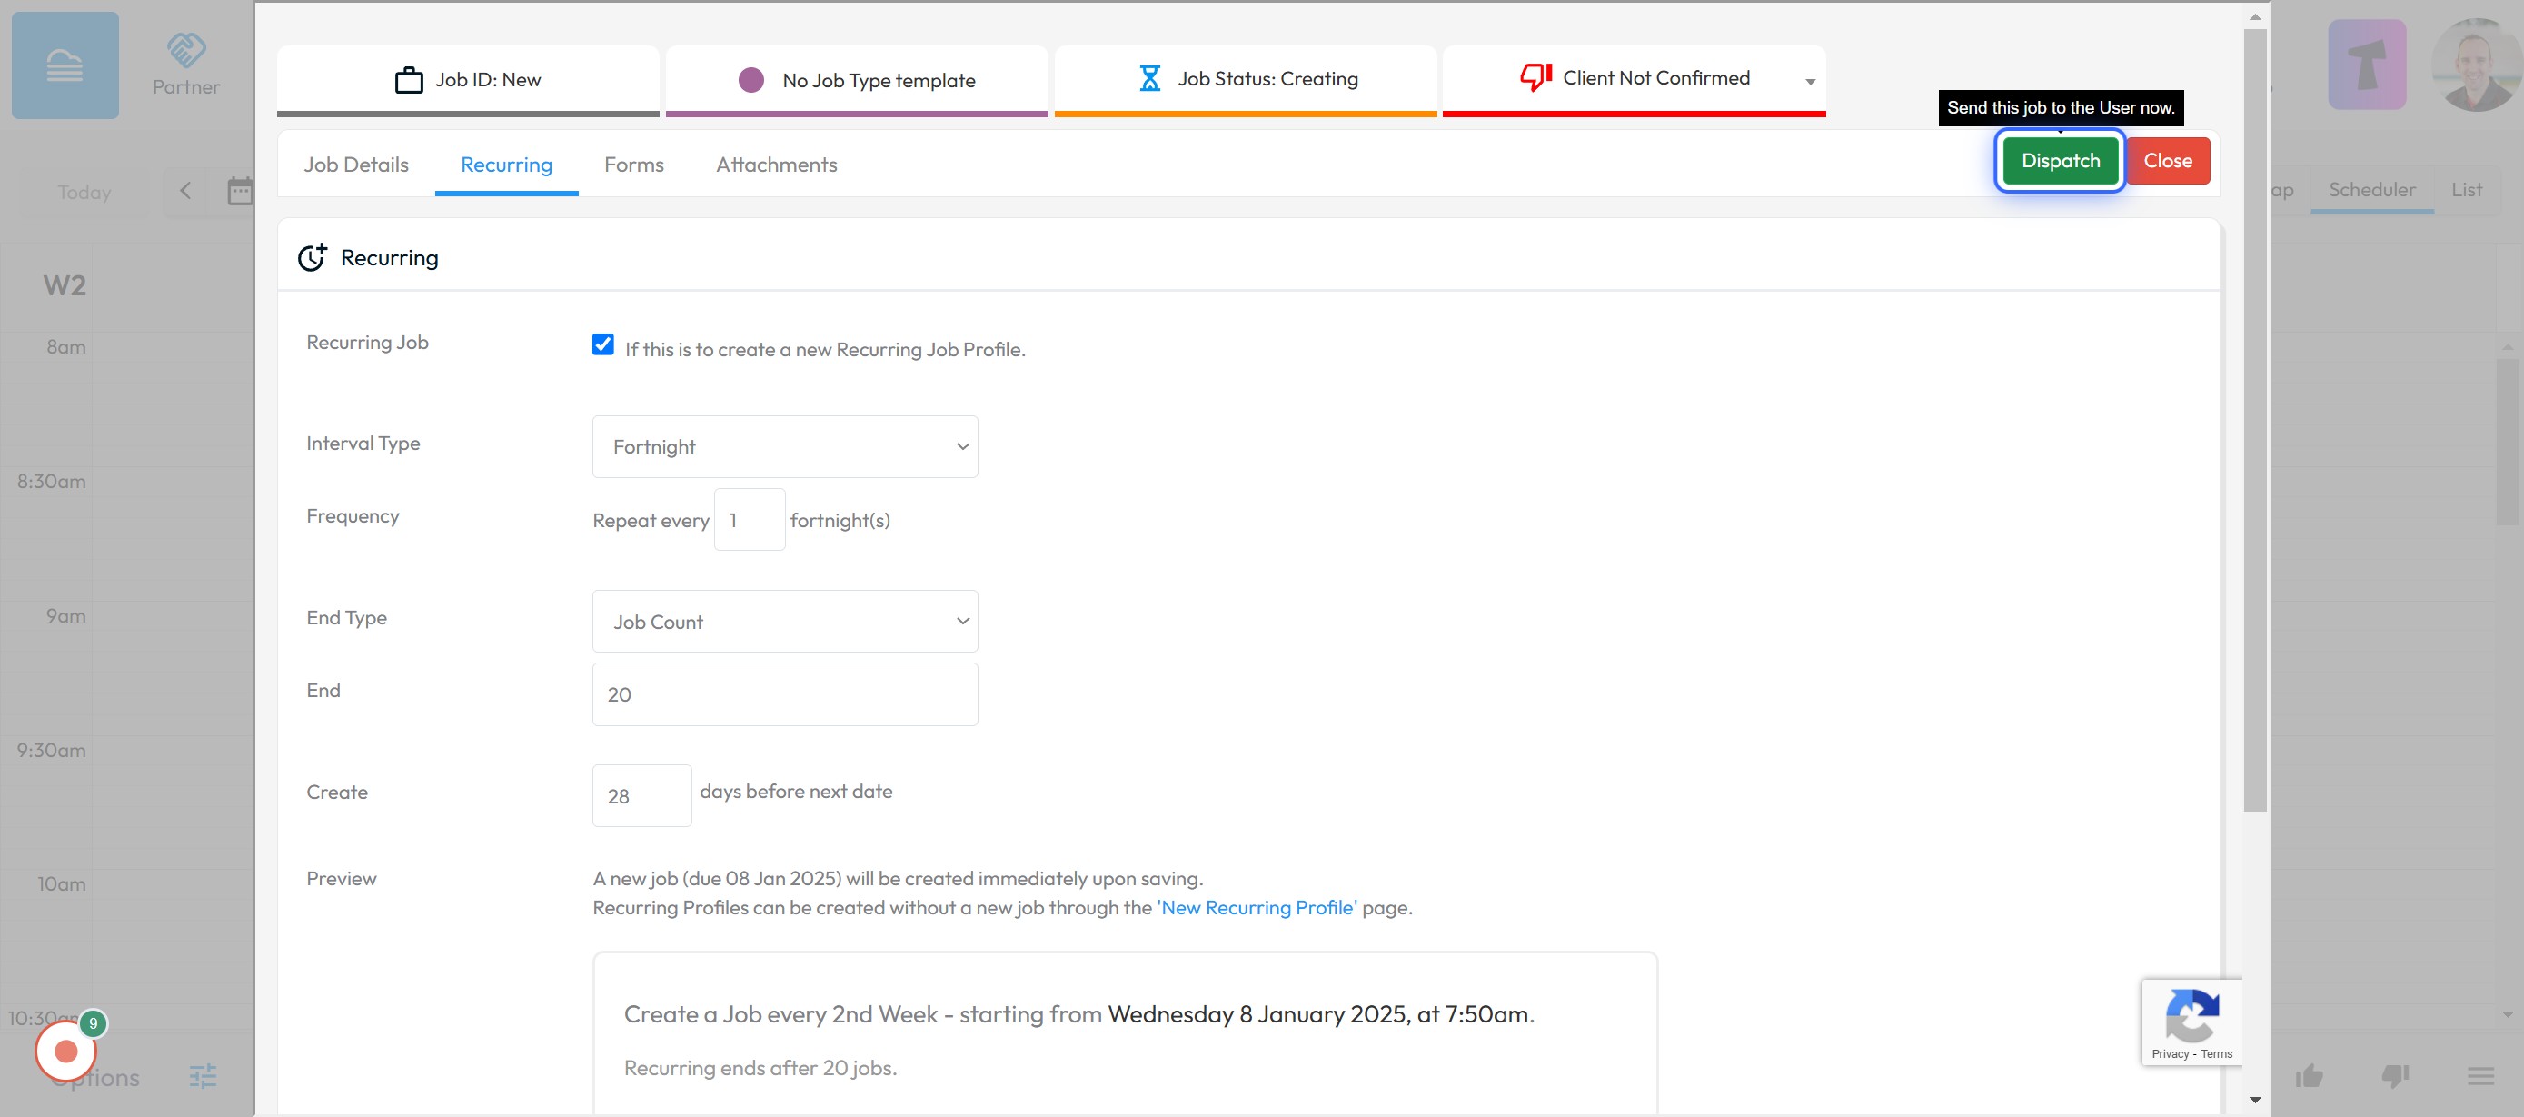Click the modal vertical scrollbar thumb

click(2254, 419)
